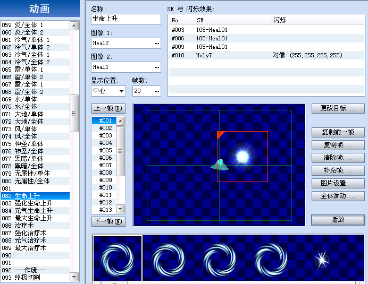Select animation 075:神圣/单体

35,144
